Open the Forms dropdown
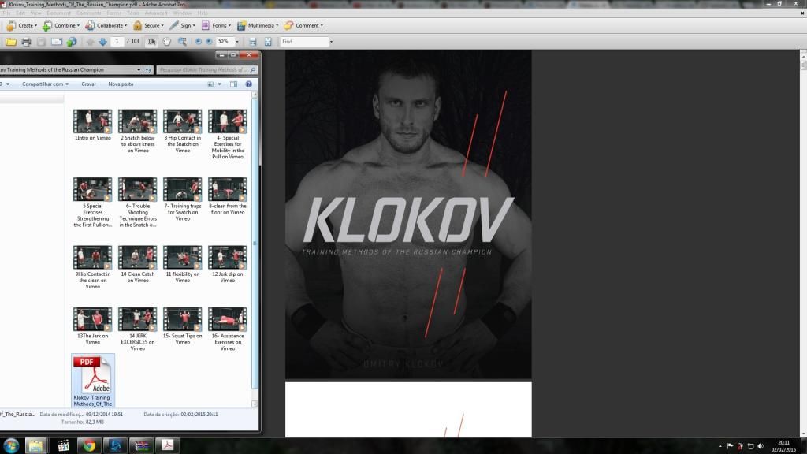807x454 pixels. click(x=216, y=25)
